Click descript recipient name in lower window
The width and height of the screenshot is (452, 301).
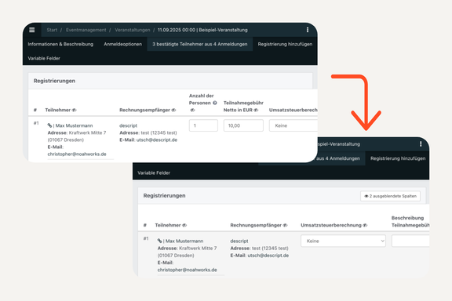coord(239,241)
